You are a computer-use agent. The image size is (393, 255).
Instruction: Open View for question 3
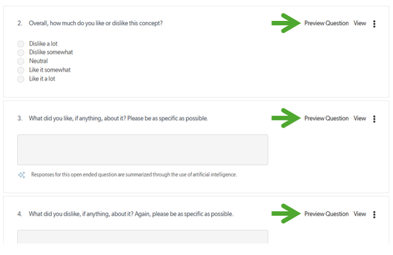tap(359, 119)
